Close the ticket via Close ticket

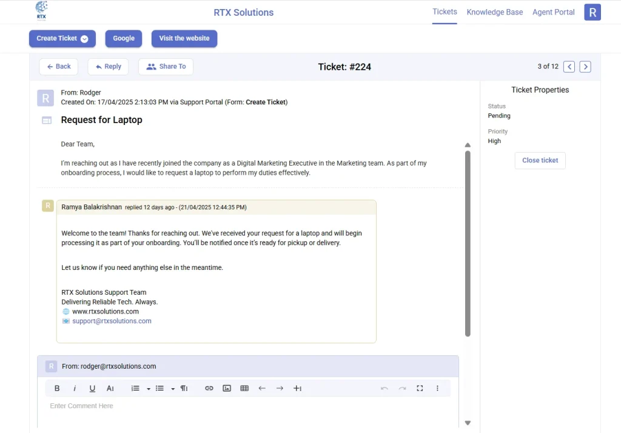(x=540, y=161)
